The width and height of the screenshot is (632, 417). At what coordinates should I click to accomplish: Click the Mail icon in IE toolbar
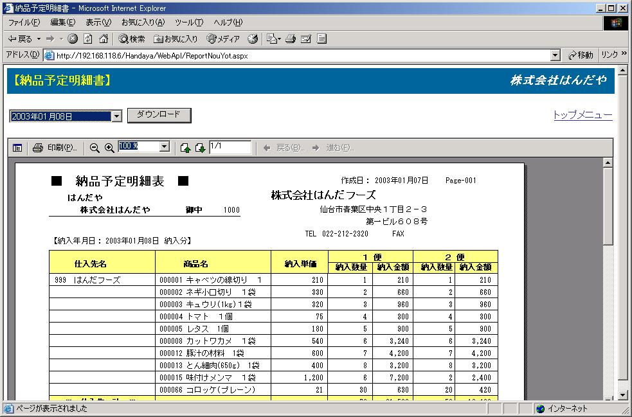[272, 39]
